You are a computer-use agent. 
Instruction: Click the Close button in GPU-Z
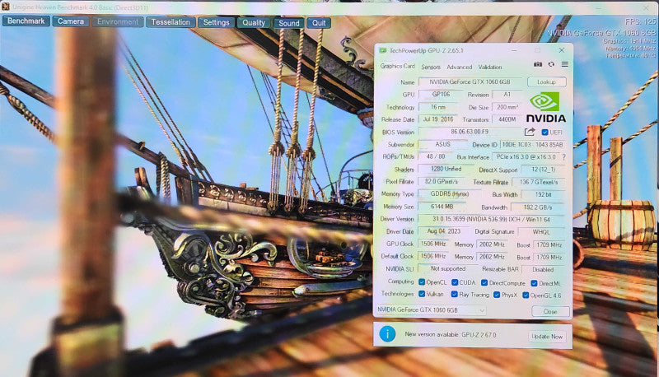click(x=550, y=311)
